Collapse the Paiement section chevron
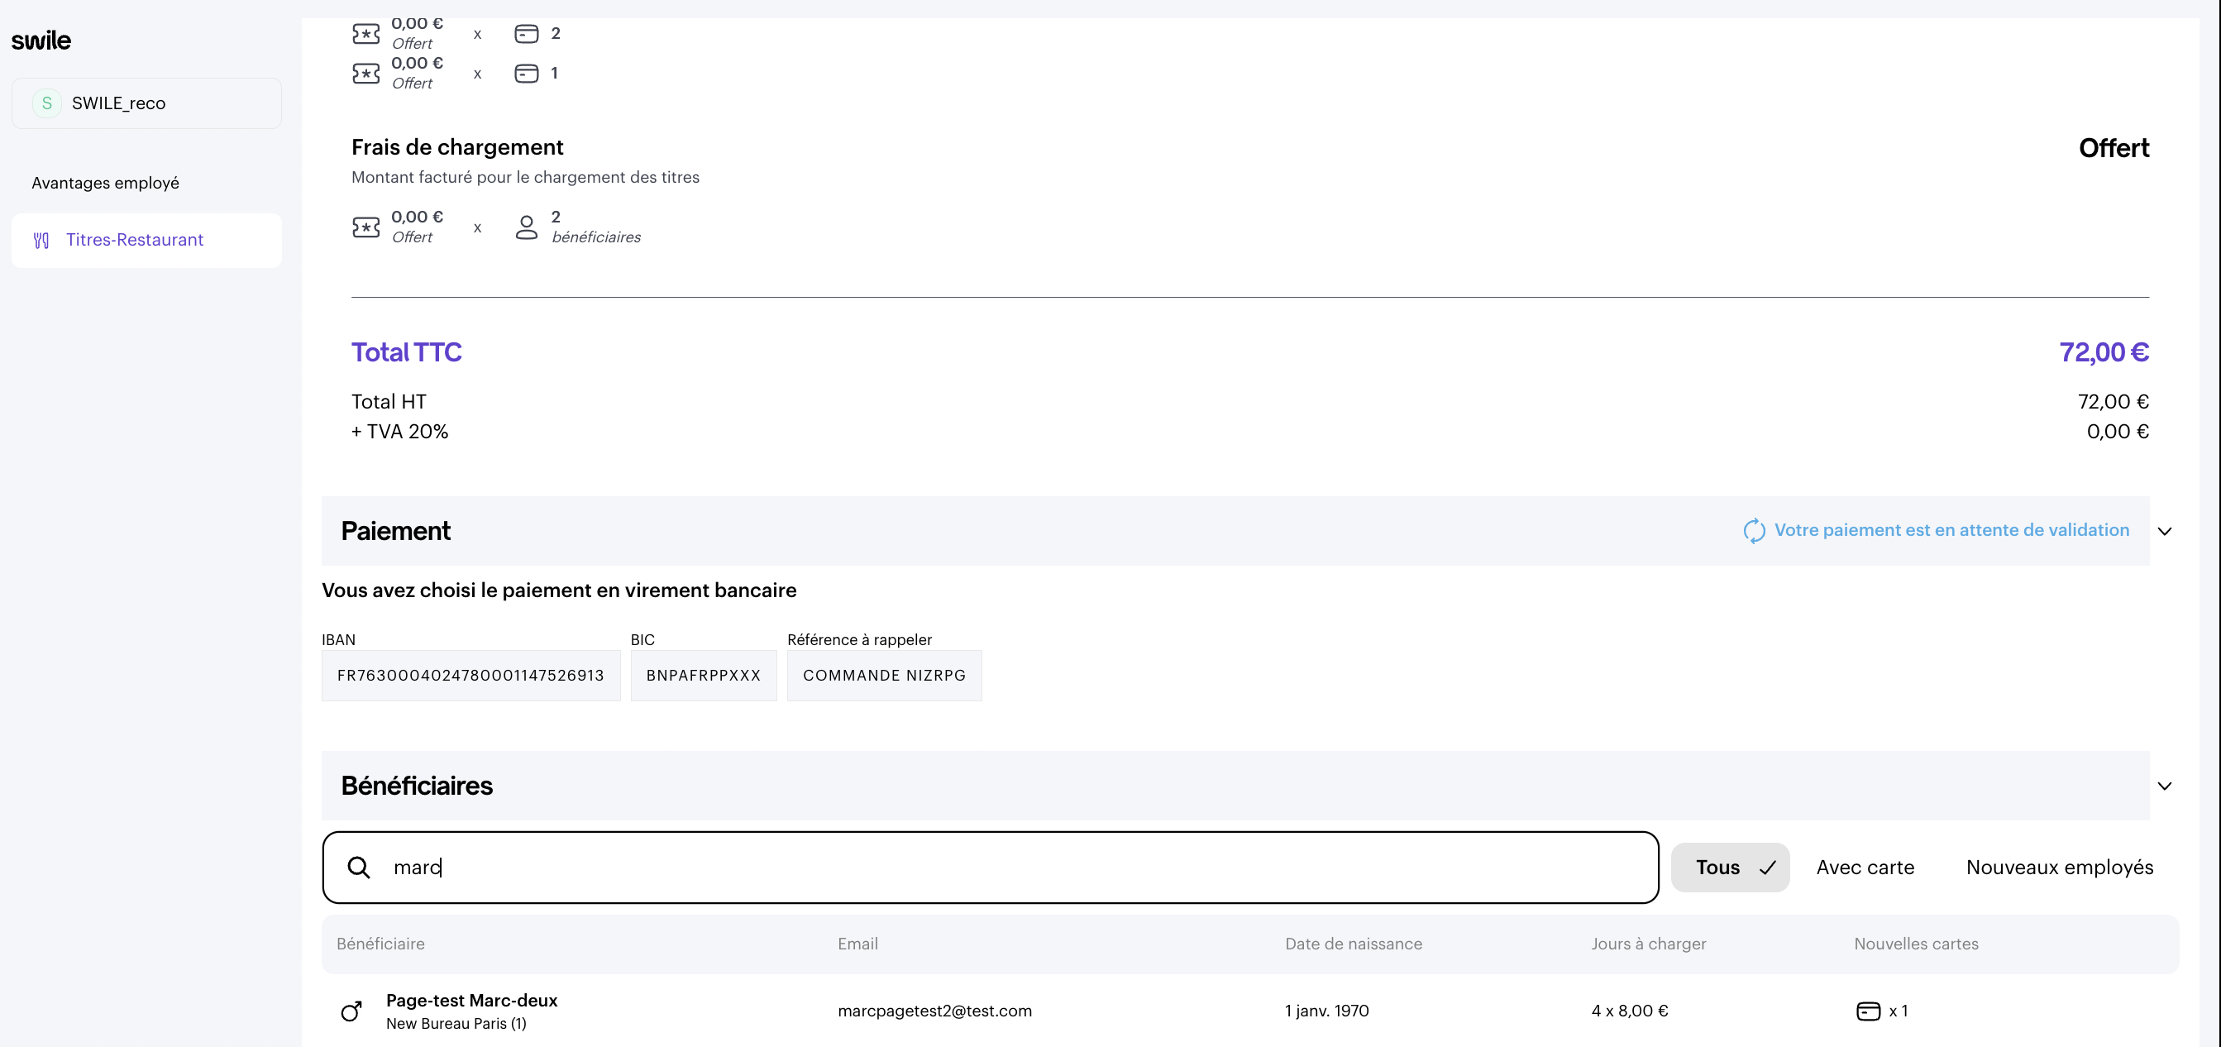Viewport: 2221px width, 1047px height. (2164, 531)
